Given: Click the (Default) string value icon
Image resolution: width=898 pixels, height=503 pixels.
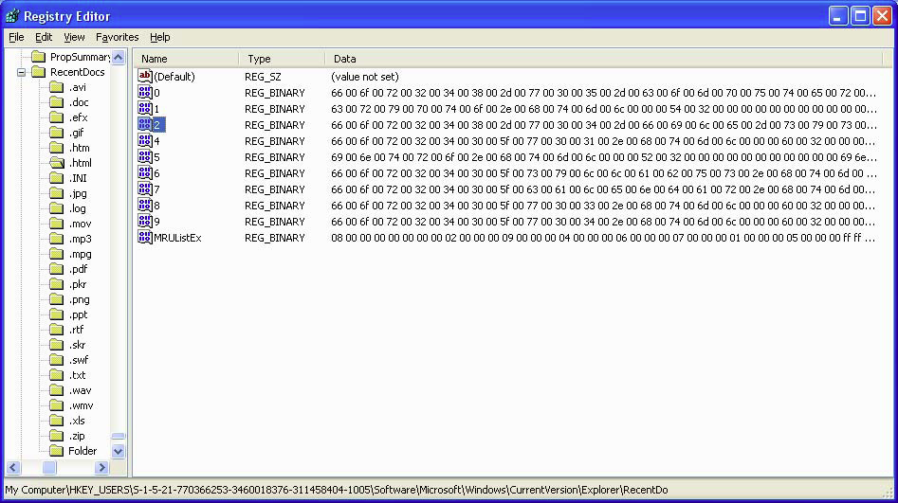Looking at the screenshot, I should point(145,76).
